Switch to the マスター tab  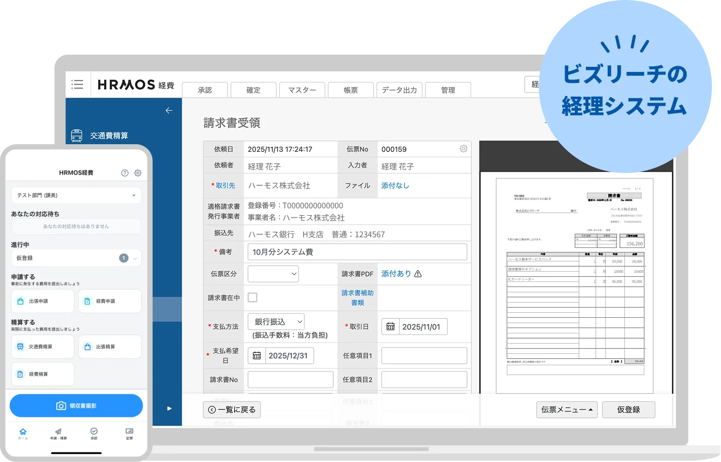click(x=302, y=90)
